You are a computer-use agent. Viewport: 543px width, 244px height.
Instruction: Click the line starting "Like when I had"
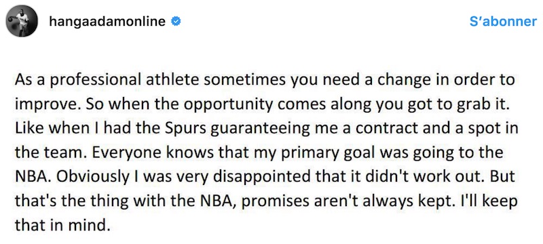click(266, 129)
